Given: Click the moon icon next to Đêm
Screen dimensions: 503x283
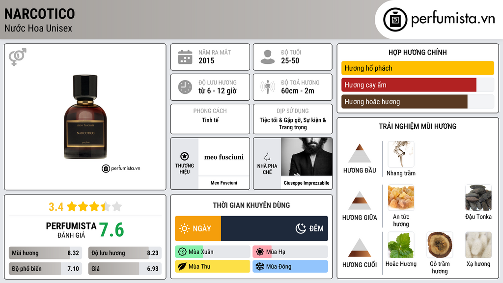Looking at the screenshot, I should 301,228.
